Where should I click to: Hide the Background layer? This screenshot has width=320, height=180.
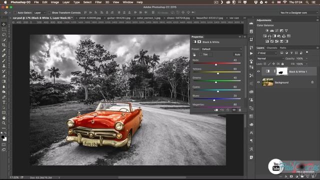coord(258,82)
